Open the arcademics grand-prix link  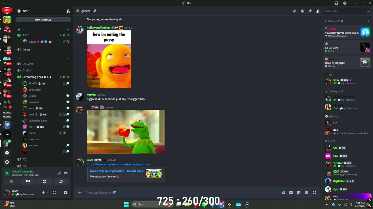click(119, 164)
